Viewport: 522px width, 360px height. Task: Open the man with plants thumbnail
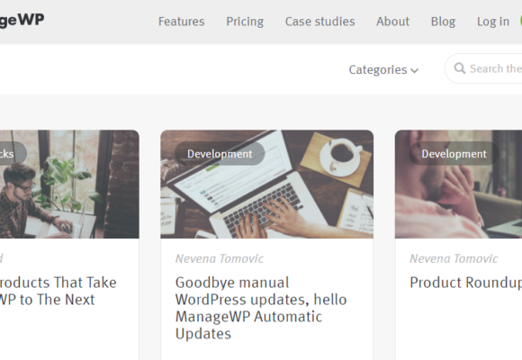pyautogui.click(x=69, y=184)
